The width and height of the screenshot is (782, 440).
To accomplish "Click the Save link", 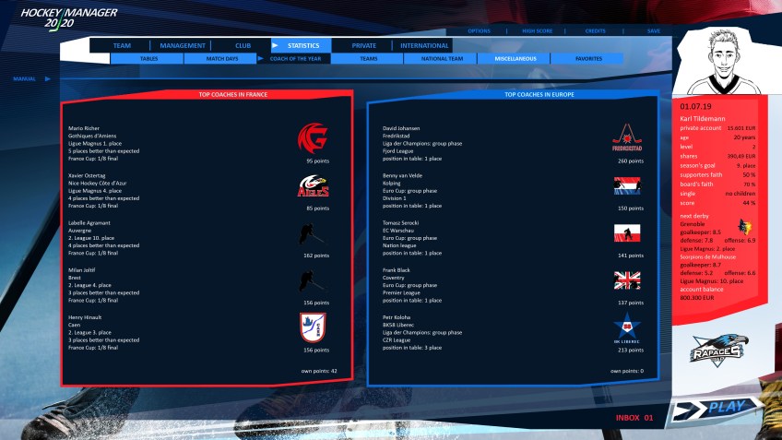I will 653,30.
